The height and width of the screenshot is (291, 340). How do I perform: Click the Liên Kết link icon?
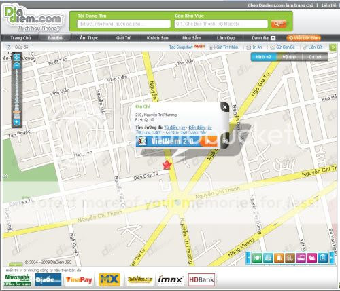[x=305, y=47]
